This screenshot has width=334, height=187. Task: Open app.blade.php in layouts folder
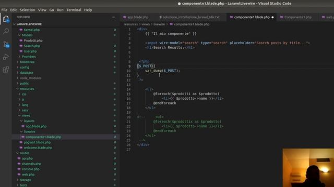coord(36,126)
